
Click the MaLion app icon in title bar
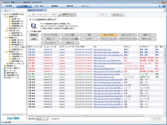pyautogui.click(x=2, y=2)
